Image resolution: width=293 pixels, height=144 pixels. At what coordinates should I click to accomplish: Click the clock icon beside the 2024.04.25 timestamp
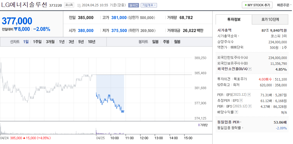tap(79, 6)
